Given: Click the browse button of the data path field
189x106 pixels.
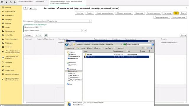Looking at the screenshot, I should [91, 21].
